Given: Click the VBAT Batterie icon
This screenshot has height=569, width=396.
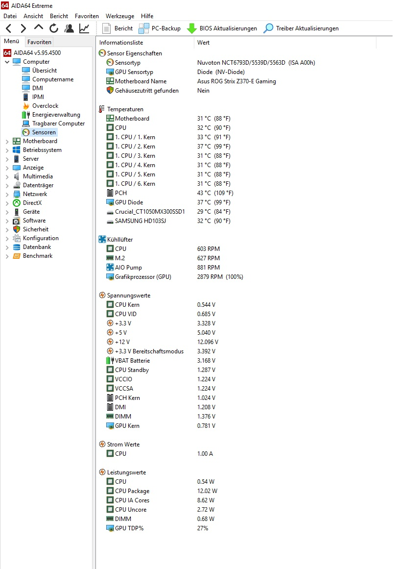Looking at the screenshot, I should pos(110,360).
